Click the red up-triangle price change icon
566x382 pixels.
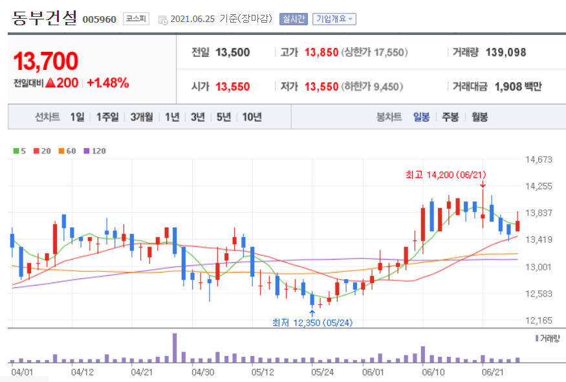click(x=50, y=83)
